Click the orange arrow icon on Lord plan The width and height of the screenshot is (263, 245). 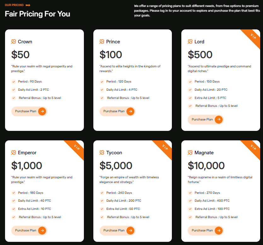click(x=219, y=119)
